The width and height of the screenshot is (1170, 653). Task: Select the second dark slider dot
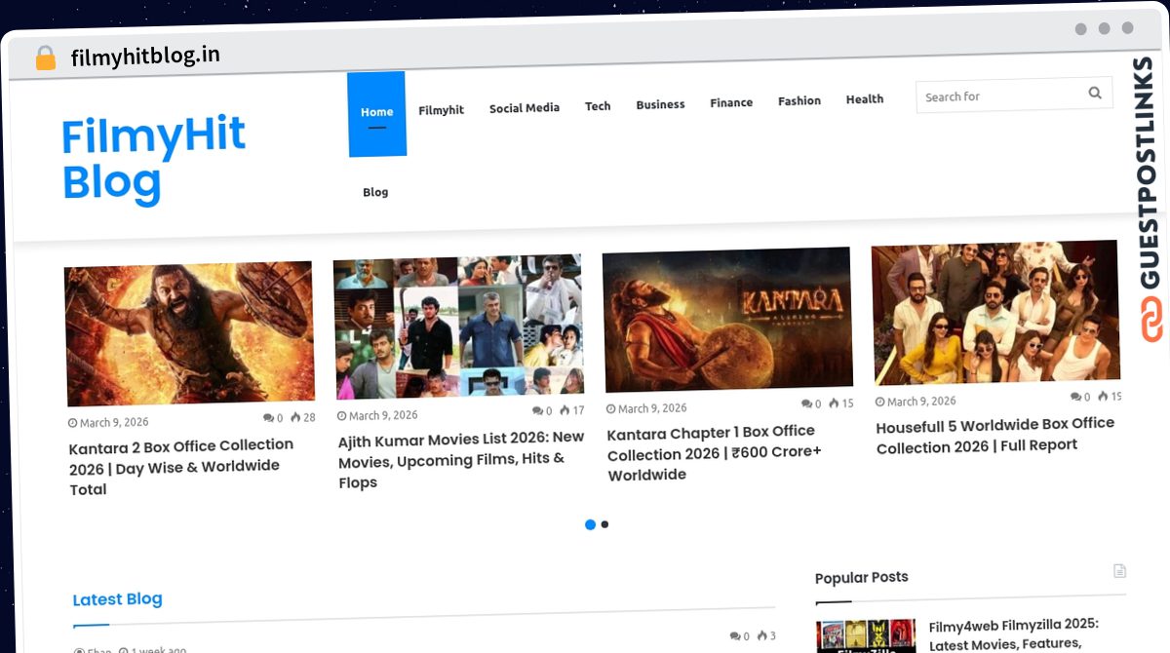coord(604,524)
